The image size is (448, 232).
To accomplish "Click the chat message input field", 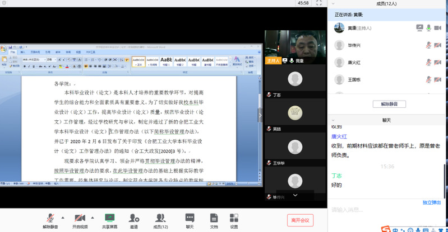I will (381, 210).
